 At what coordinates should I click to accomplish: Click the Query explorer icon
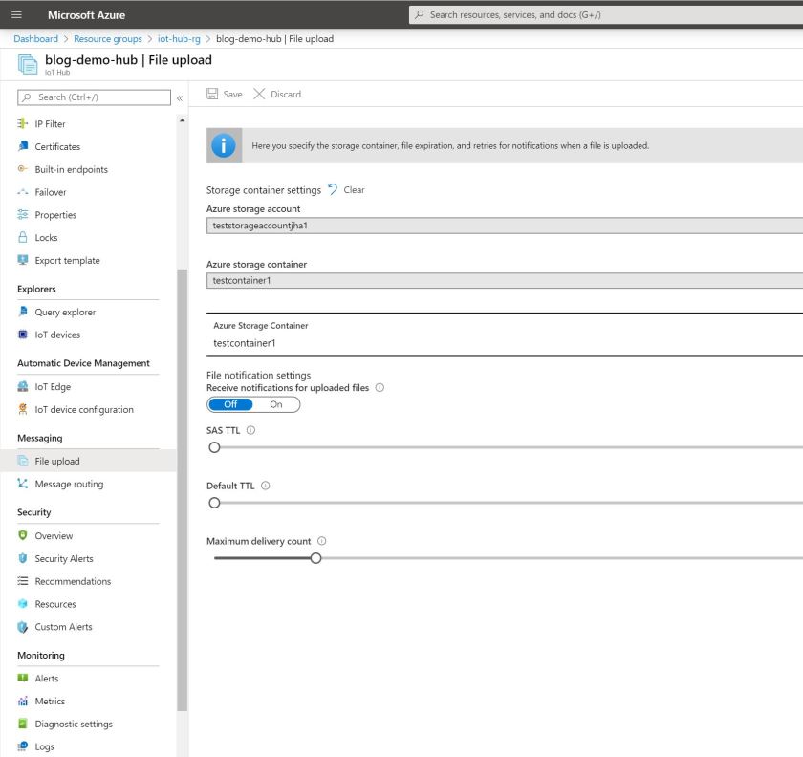tap(23, 312)
